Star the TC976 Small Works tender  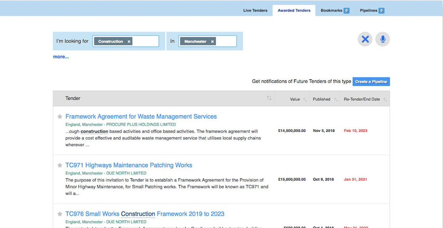coord(60,214)
